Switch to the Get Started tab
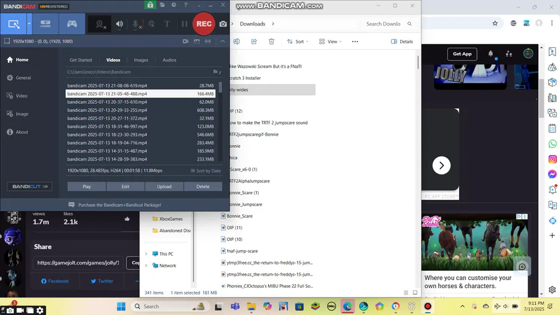 81,60
